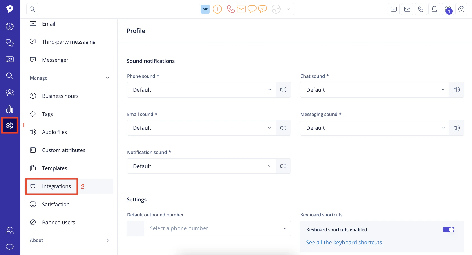Open the Notification sound dropdown
The width and height of the screenshot is (472, 255).
point(201,166)
